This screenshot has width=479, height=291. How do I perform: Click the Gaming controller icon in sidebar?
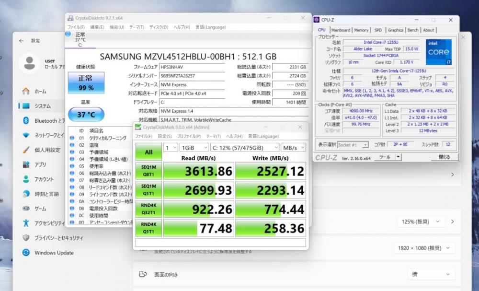point(26,209)
